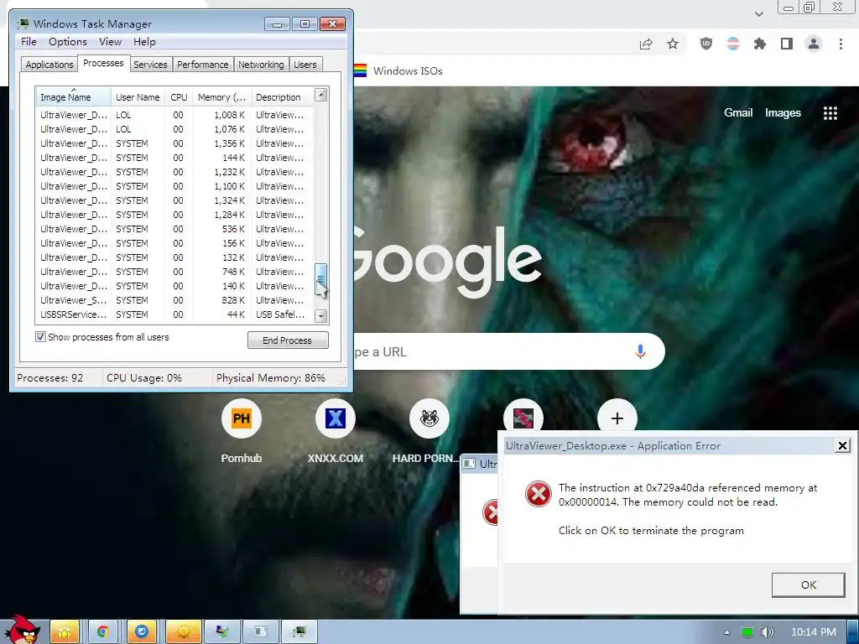Open the yellow three-eggs taskbar icon
Screen dimensions: 859x644
tap(65, 631)
